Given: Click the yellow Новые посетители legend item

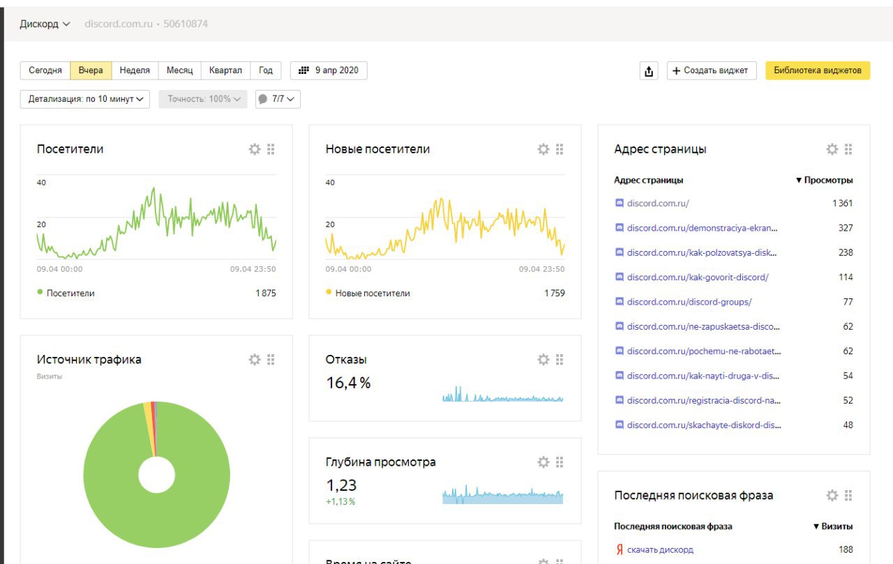Looking at the screenshot, I should (368, 294).
